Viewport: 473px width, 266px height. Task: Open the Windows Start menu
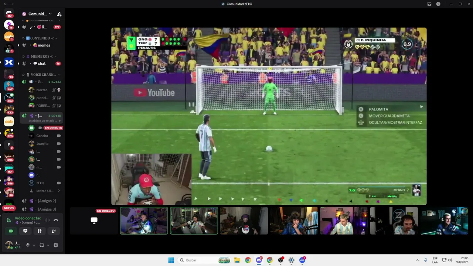[171, 260]
